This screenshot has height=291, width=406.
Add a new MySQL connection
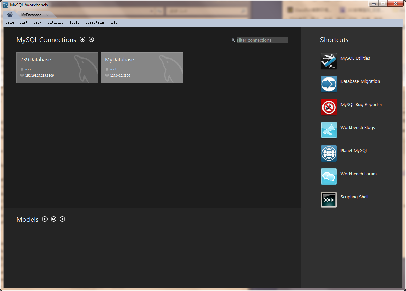pos(82,39)
